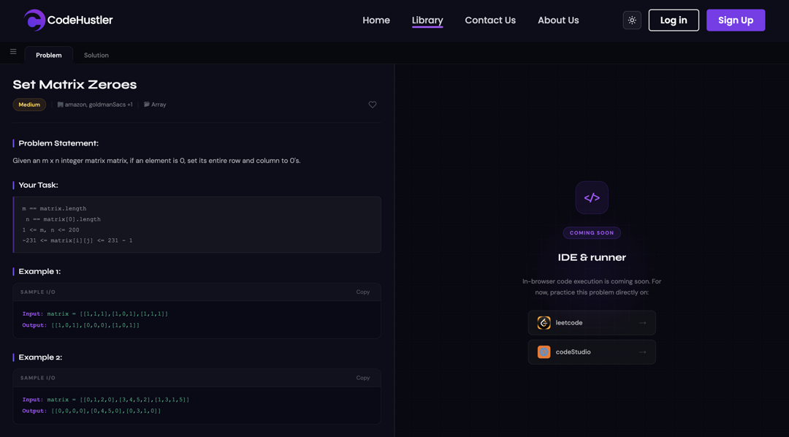Screen dimensions: 789x437
Task: Select the Problem tab
Action: tap(49, 56)
